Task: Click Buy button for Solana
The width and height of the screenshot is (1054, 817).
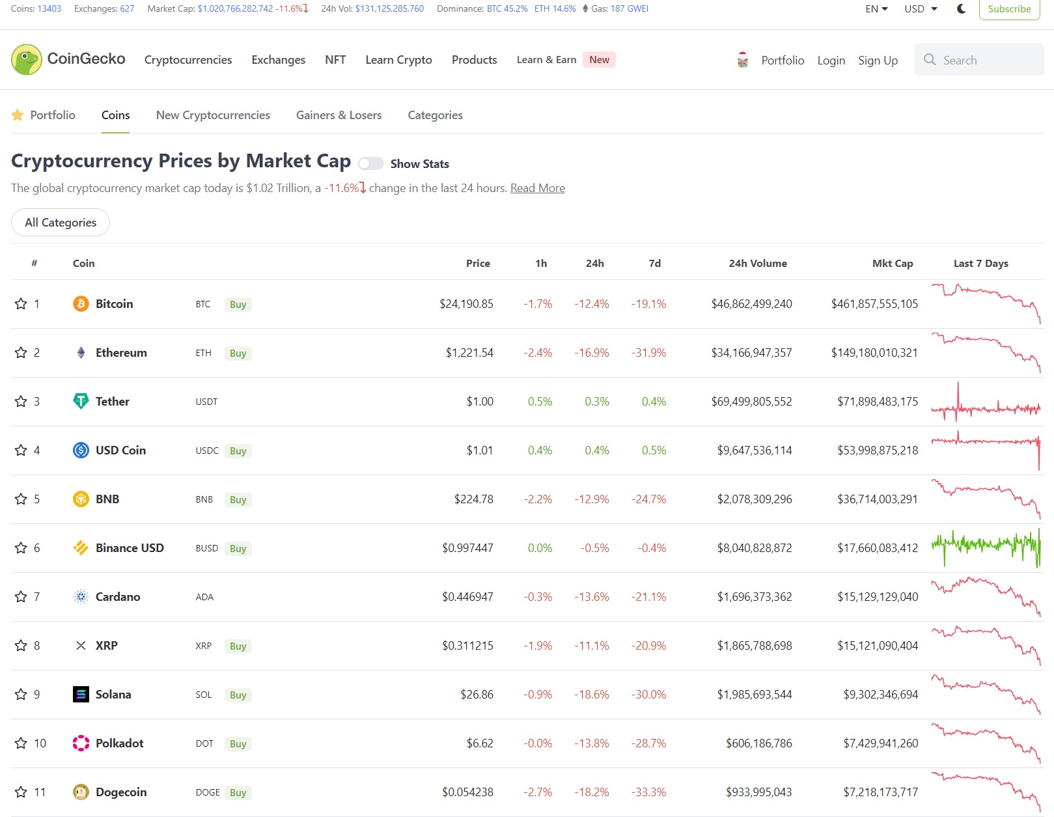Action: (x=238, y=695)
